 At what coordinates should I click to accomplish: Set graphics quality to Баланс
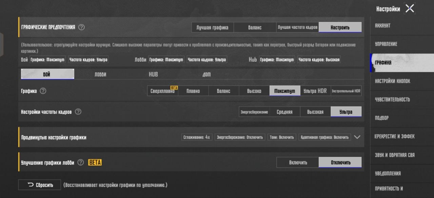pyautogui.click(x=224, y=91)
